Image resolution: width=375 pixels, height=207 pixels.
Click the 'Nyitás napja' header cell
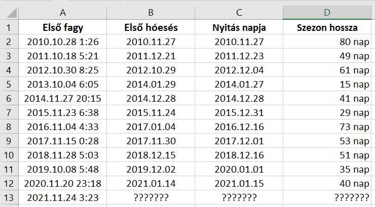tap(239, 27)
